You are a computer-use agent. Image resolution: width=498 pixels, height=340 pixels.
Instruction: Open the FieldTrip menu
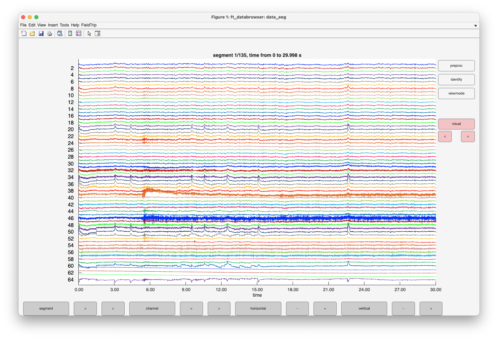[89, 25]
